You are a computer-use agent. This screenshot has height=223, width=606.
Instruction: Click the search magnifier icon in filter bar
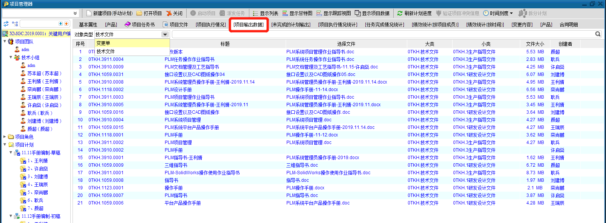click(x=598, y=34)
